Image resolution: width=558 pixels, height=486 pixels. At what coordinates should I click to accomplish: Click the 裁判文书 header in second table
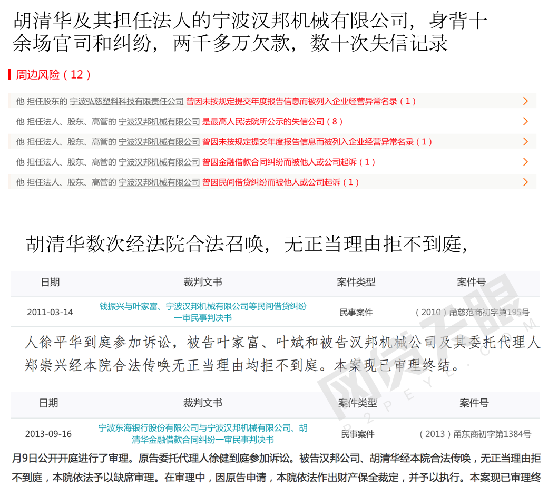pyautogui.click(x=203, y=403)
